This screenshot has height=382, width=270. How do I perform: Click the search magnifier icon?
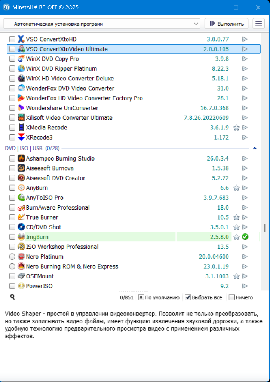[x=12, y=297]
